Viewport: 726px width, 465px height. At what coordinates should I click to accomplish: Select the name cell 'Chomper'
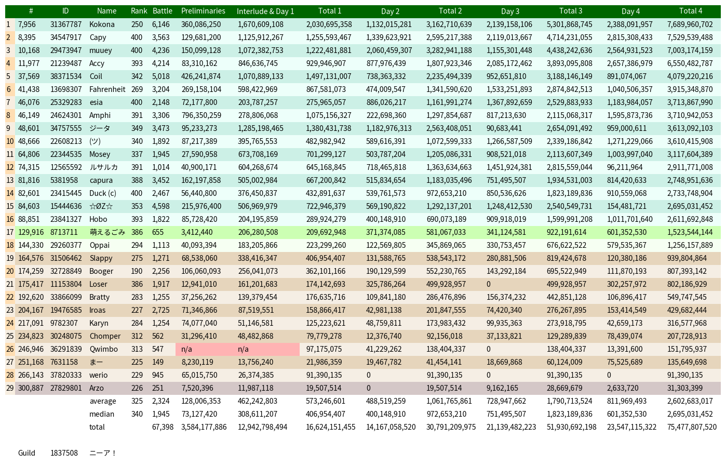(x=105, y=336)
